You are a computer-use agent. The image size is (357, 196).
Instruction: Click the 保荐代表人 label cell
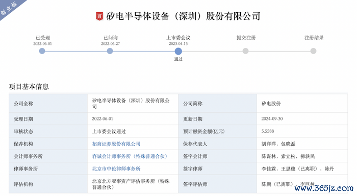click(x=218, y=144)
